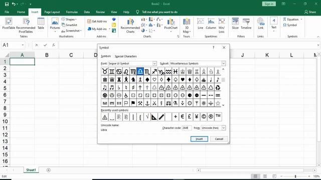Add a new sheet with plus icon
The image size is (321, 180).
(49, 170)
